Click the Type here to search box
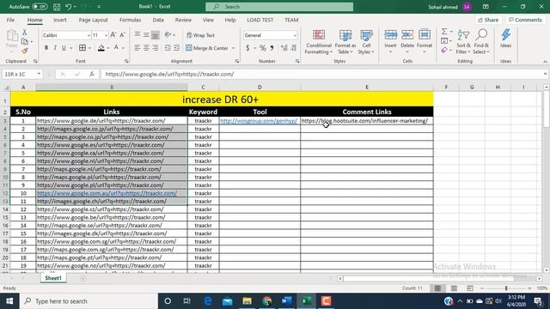550x309 pixels. click(89, 301)
